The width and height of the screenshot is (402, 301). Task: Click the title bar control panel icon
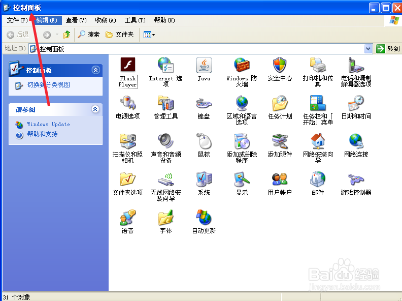point(7,8)
